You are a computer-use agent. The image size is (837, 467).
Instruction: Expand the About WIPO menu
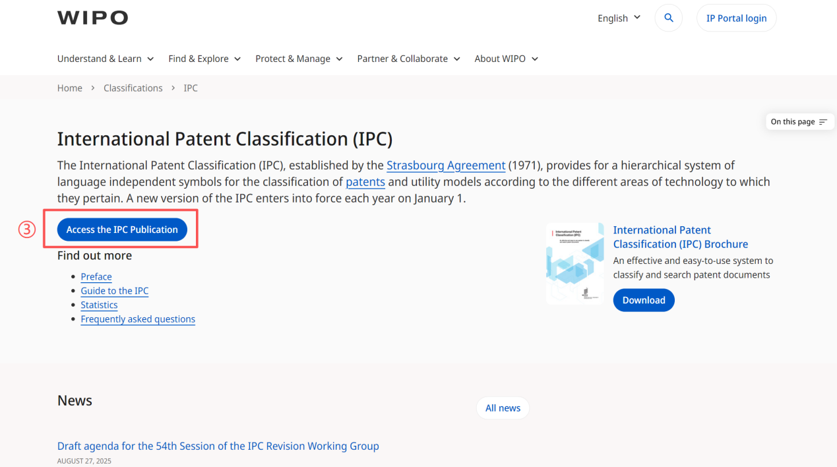click(506, 59)
